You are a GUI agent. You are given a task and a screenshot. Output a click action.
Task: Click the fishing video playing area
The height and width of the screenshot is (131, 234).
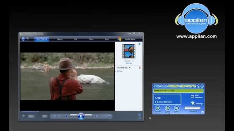point(67,76)
